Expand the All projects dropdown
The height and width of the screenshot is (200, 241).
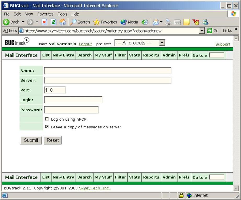pos(162,43)
